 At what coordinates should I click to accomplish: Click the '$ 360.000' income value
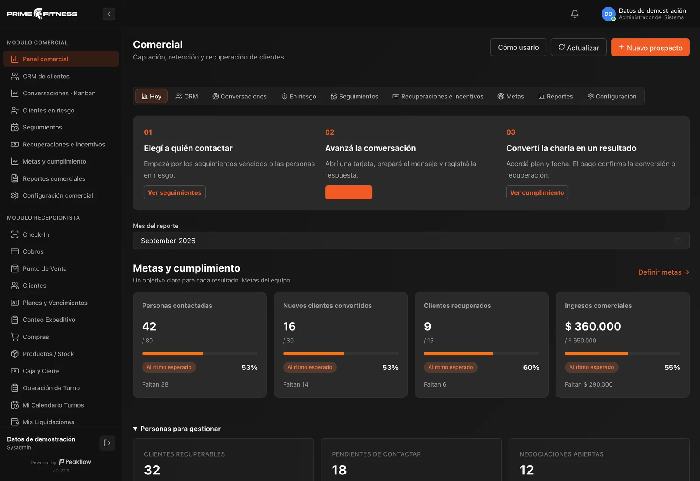pos(593,326)
